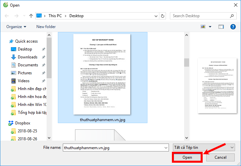Screen dimensions: 241x166
Task: Open the Organize menu
Action: pyautogui.click(x=16, y=27)
